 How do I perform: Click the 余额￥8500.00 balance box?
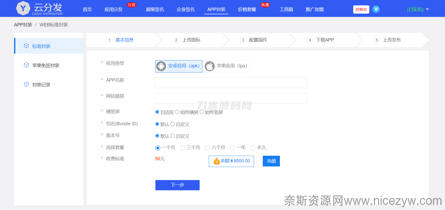[231, 161]
